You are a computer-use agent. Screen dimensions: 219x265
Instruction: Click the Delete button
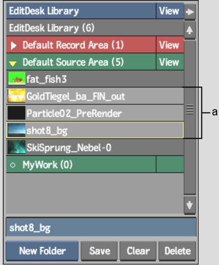pyautogui.click(x=177, y=251)
